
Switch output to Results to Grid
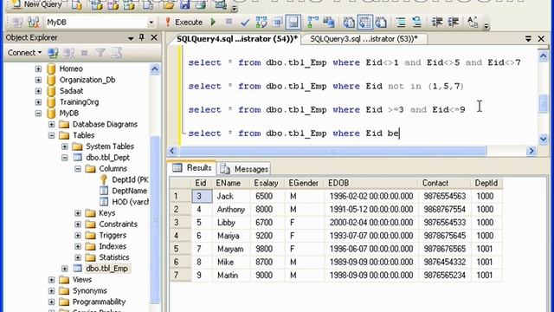[x=365, y=23]
